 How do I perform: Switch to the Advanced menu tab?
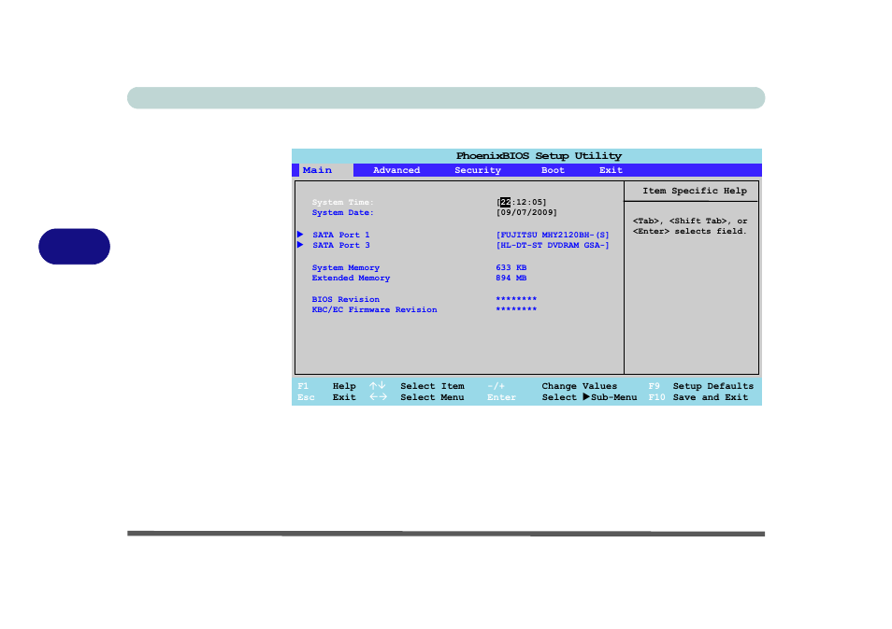click(396, 170)
